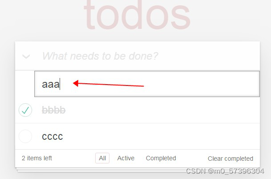This screenshot has height=179, width=271.
Task: Click empty area right of red arrow in edit box
Action: tap(201, 84)
